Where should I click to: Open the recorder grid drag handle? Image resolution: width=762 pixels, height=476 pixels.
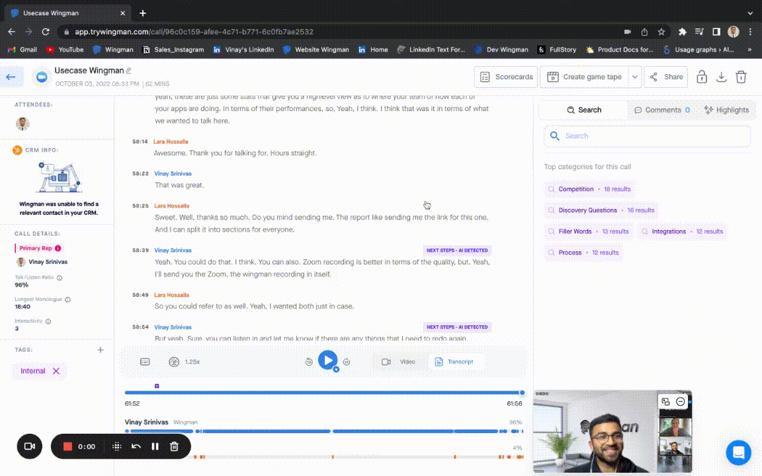pyautogui.click(x=116, y=446)
